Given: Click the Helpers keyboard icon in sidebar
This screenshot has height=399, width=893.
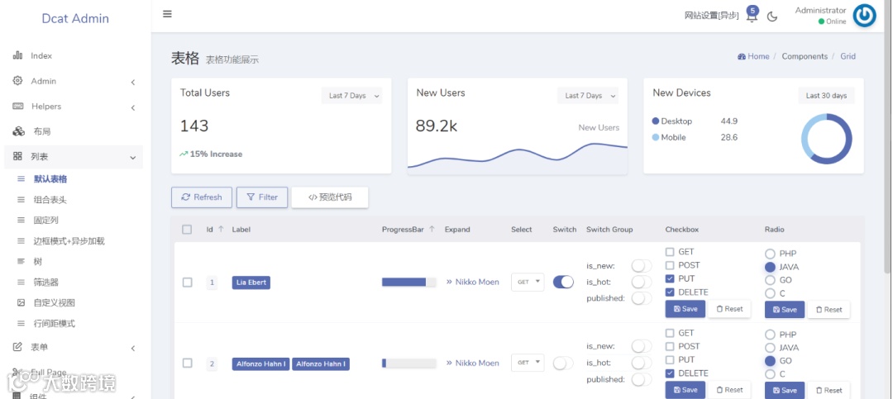Looking at the screenshot, I should [x=17, y=107].
